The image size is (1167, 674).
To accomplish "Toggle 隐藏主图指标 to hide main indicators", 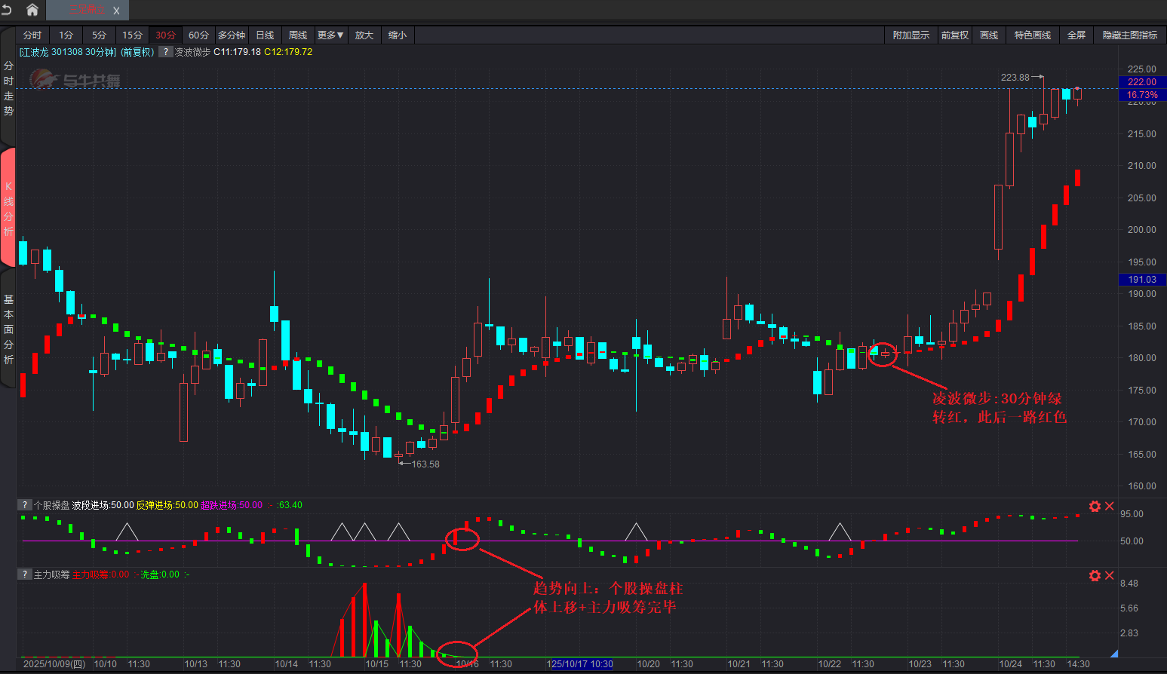I will [1129, 35].
